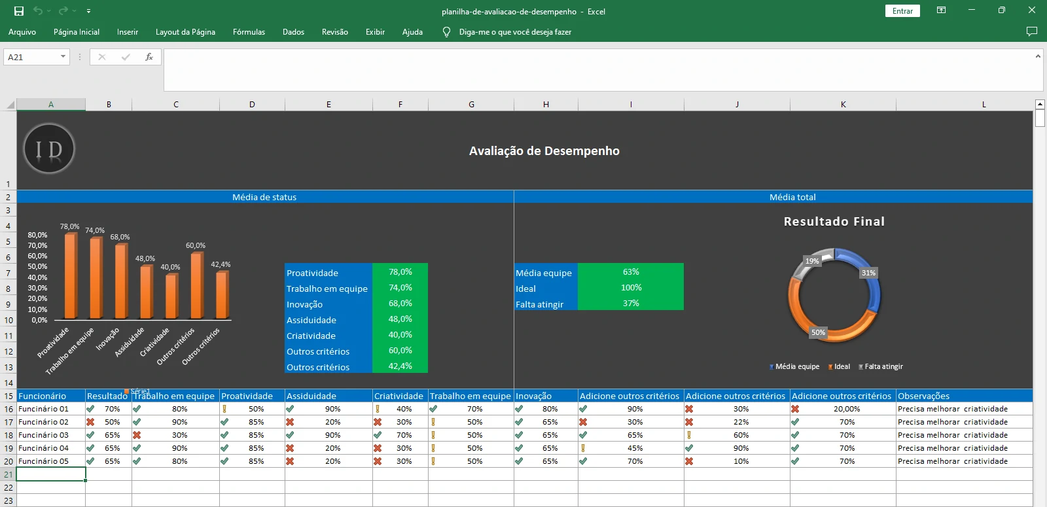Image resolution: width=1047 pixels, height=507 pixels.
Task: Open the Name Box dropdown arrow
Action: (x=63, y=57)
